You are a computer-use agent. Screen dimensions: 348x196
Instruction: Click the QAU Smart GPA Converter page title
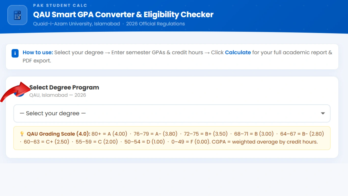coord(123,15)
